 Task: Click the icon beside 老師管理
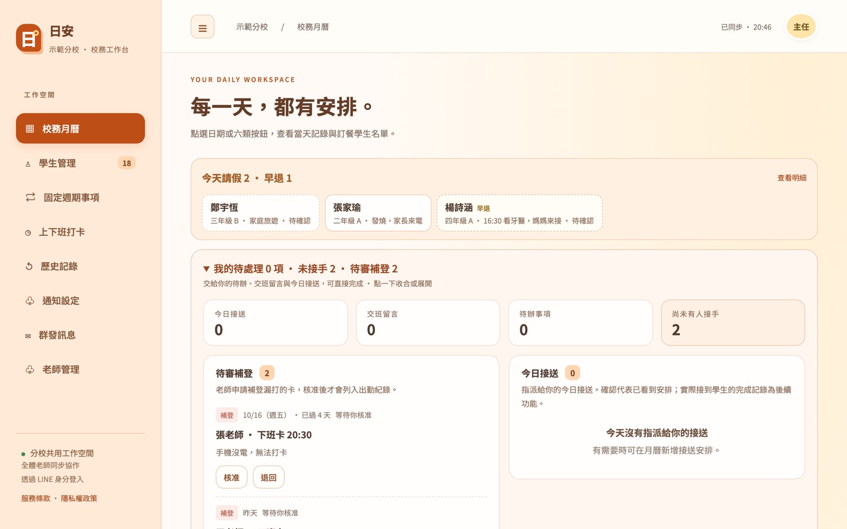click(30, 369)
